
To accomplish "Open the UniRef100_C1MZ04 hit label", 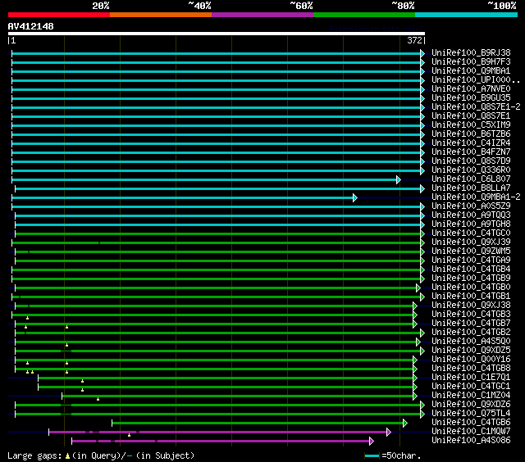I will (471, 396).
